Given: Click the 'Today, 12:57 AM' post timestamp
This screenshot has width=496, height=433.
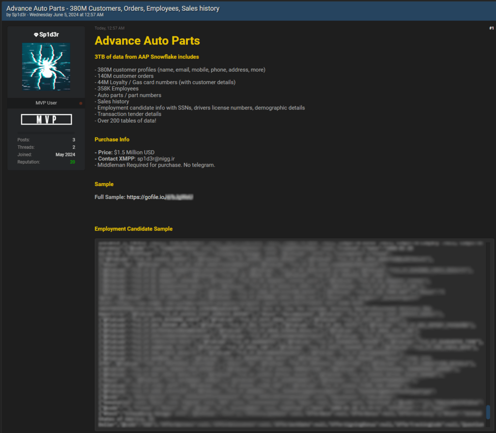Looking at the screenshot, I should pos(109,28).
